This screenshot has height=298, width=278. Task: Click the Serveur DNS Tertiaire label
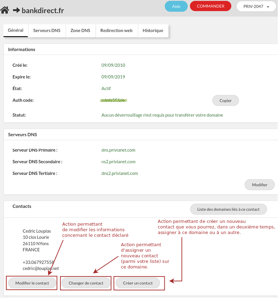point(35,173)
